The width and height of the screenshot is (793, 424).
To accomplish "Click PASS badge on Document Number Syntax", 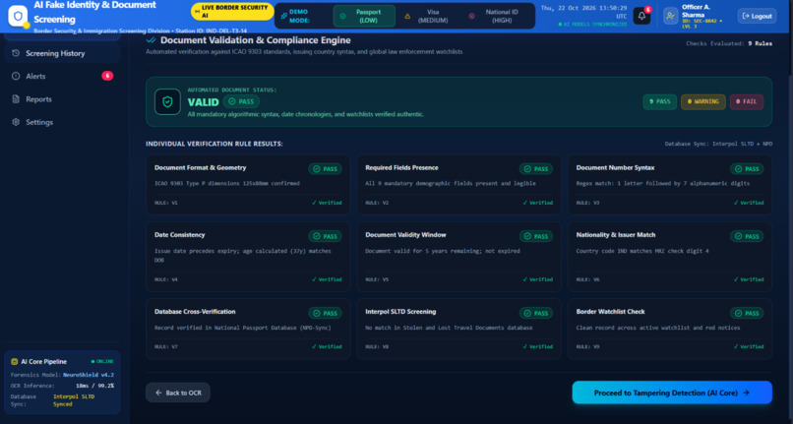I will [x=747, y=169].
